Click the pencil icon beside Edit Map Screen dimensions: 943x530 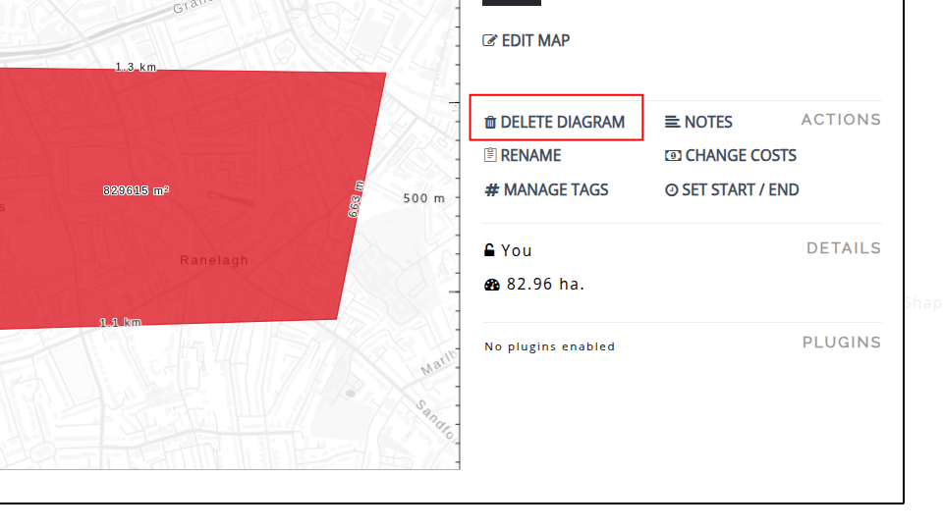coord(490,41)
